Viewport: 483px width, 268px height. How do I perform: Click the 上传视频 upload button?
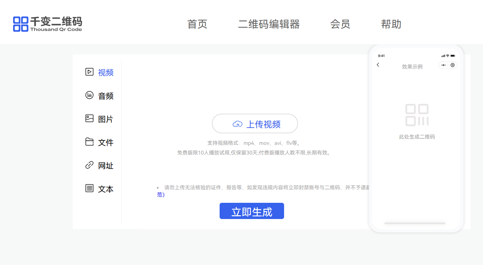tap(255, 123)
